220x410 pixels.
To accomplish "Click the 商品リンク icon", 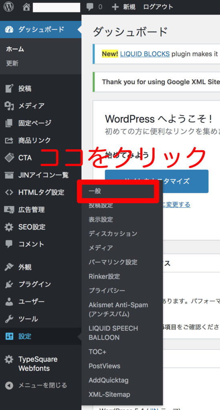I will [9, 141].
